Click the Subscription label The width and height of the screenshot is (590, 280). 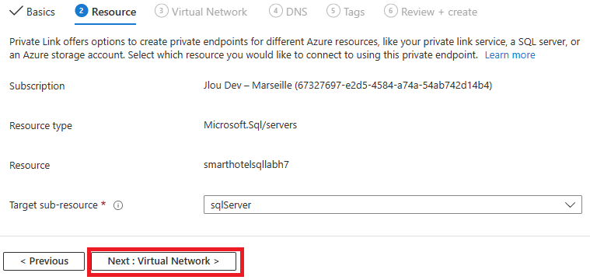[x=37, y=86]
